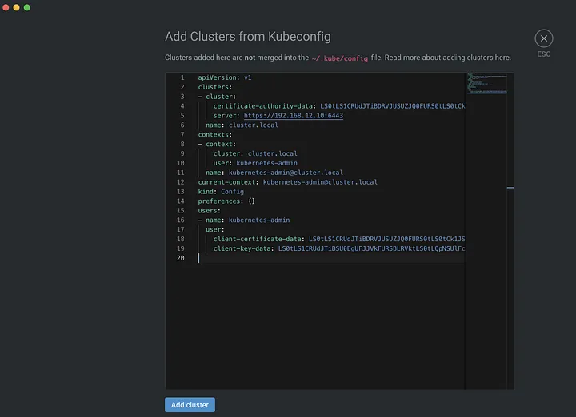The height and width of the screenshot is (417, 576).
Task: Click the green maximize window button
Action: pos(26,7)
